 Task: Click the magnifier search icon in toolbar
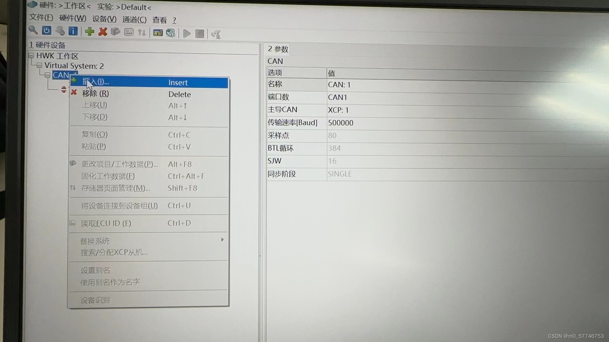point(33,30)
